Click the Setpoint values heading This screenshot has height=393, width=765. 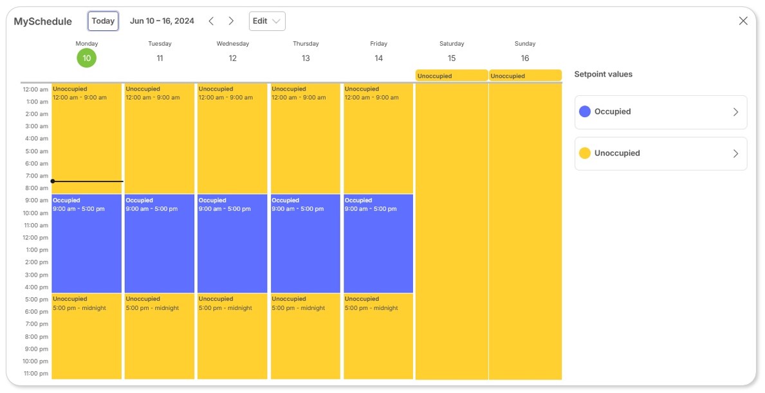[x=603, y=74]
